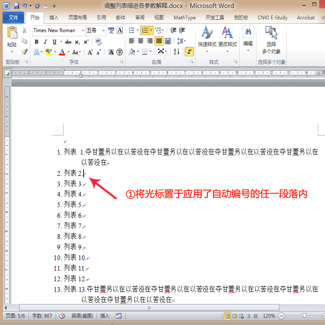Open the font color dropdown arrow
The image size is (325, 325).
pyautogui.click(x=68, y=52)
